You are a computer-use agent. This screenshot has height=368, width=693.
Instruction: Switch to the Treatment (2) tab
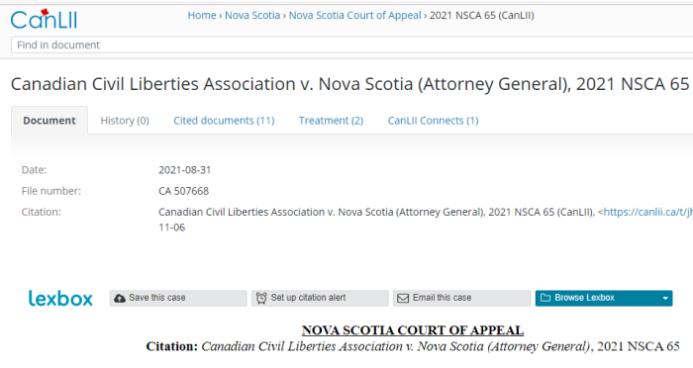(x=331, y=121)
